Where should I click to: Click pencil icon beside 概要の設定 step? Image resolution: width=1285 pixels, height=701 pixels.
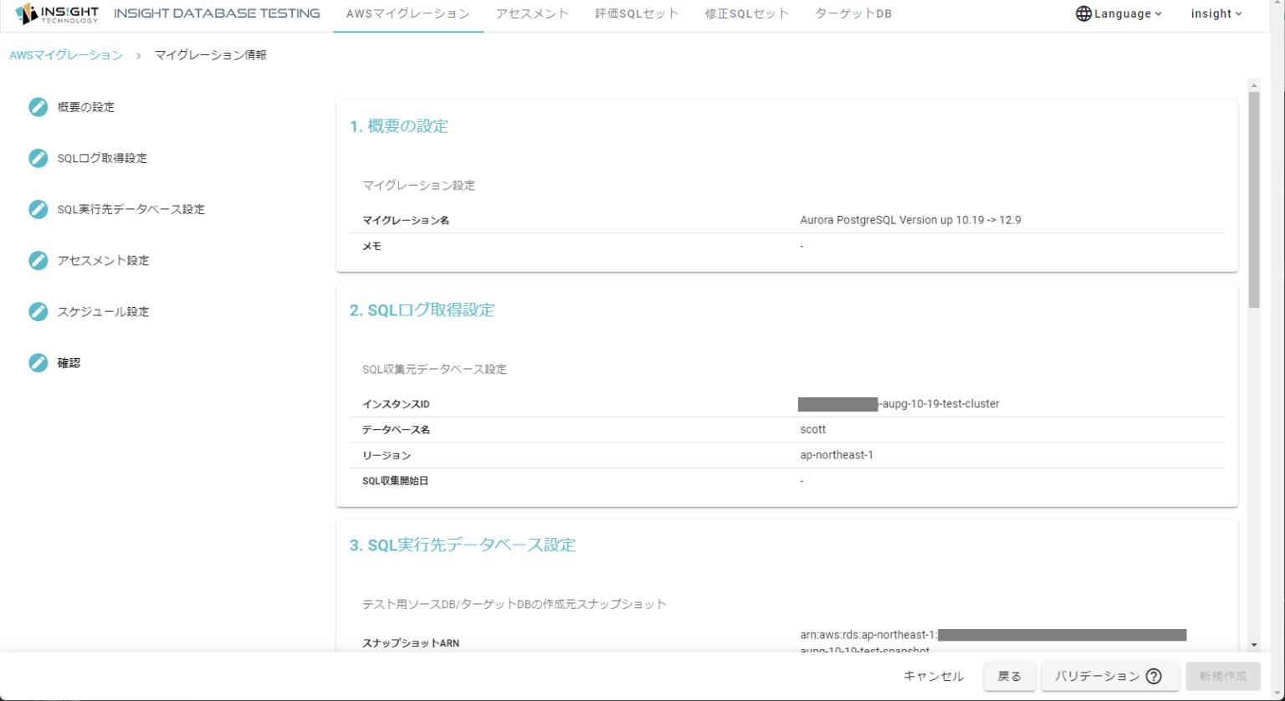click(x=38, y=107)
